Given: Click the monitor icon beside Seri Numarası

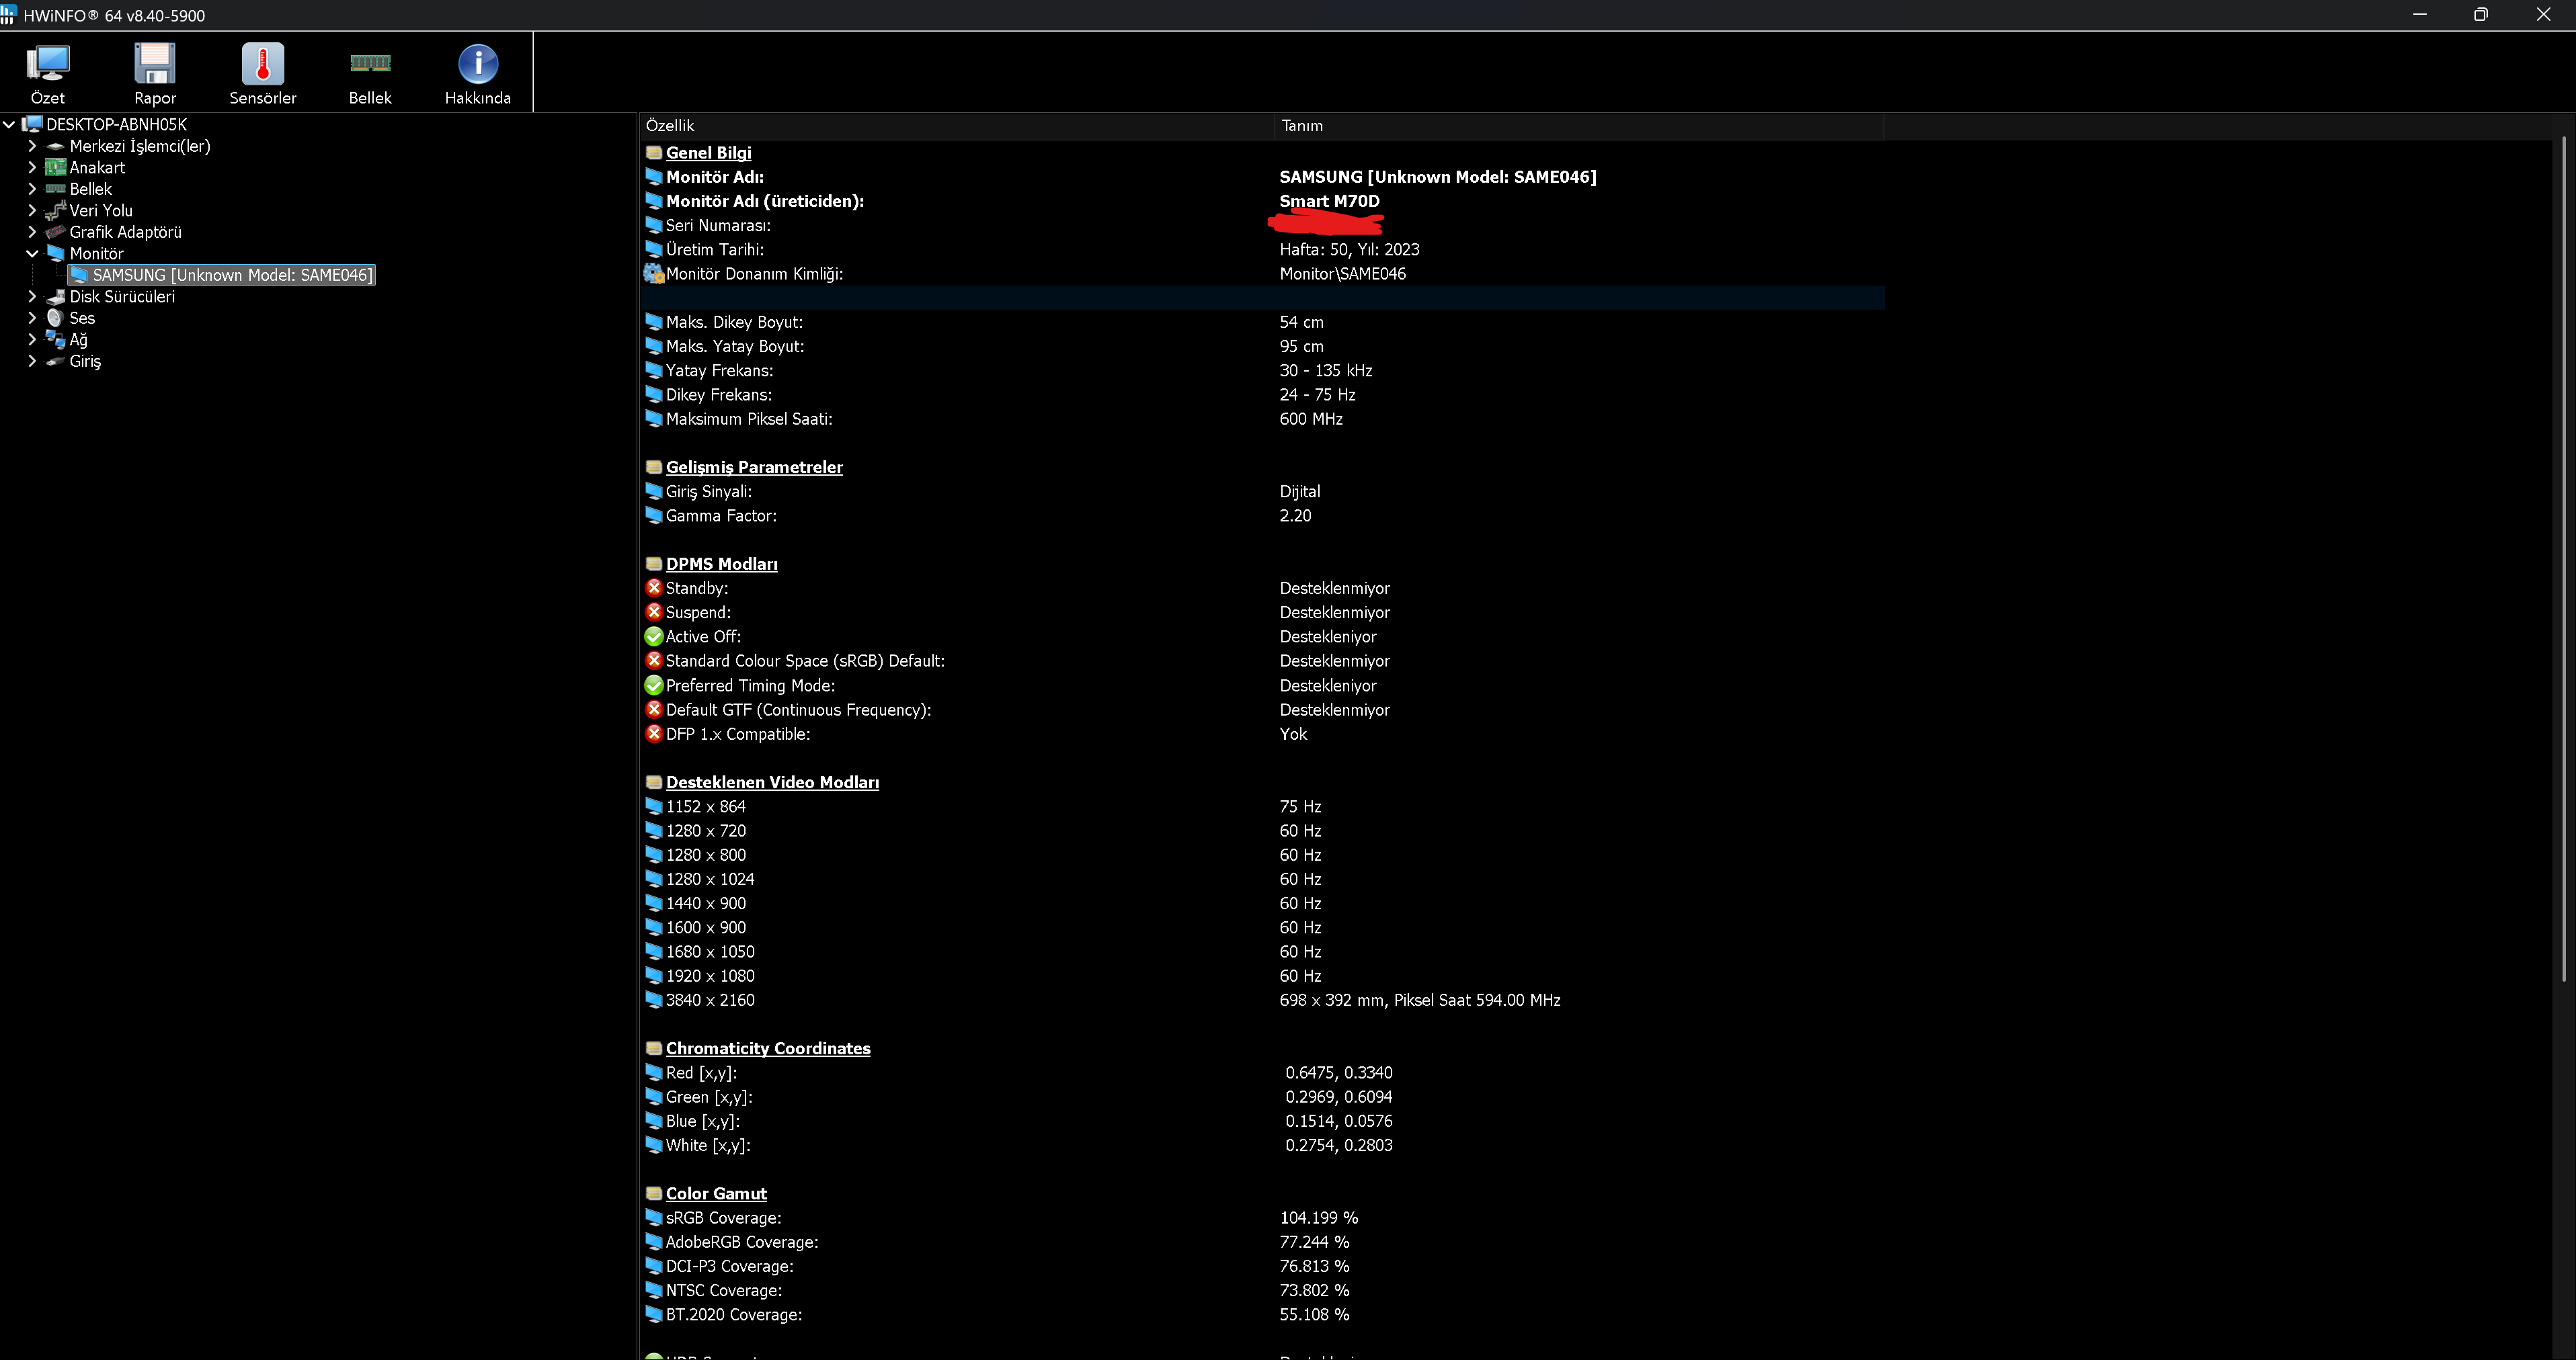Looking at the screenshot, I should (x=654, y=225).
